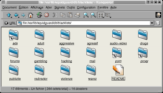Viewport: 163px width, 93px height.
Task: Cut selection with the scissors icon
Action: tap(55, 15)
